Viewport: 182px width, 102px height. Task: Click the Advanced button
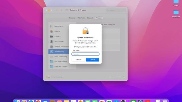click(115, 77)
